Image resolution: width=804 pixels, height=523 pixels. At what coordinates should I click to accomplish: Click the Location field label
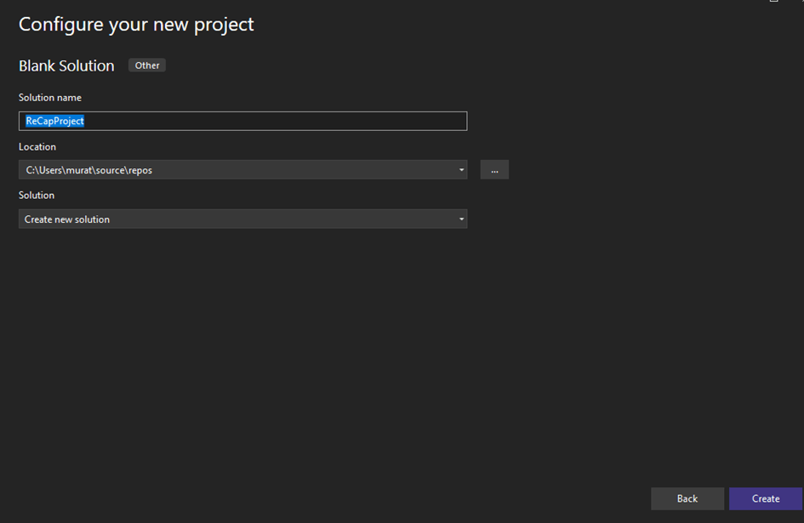tap(37, 146)
